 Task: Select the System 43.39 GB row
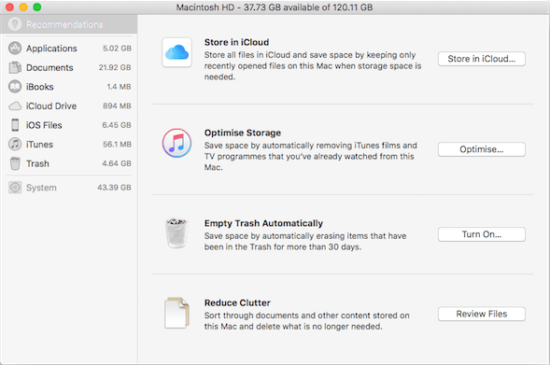pyautogui.click(x=69, y=188)
